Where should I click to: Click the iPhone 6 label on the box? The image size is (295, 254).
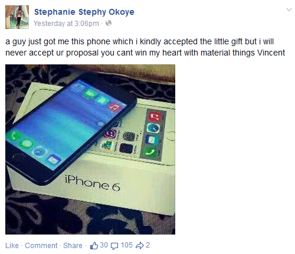click(92, 184)
